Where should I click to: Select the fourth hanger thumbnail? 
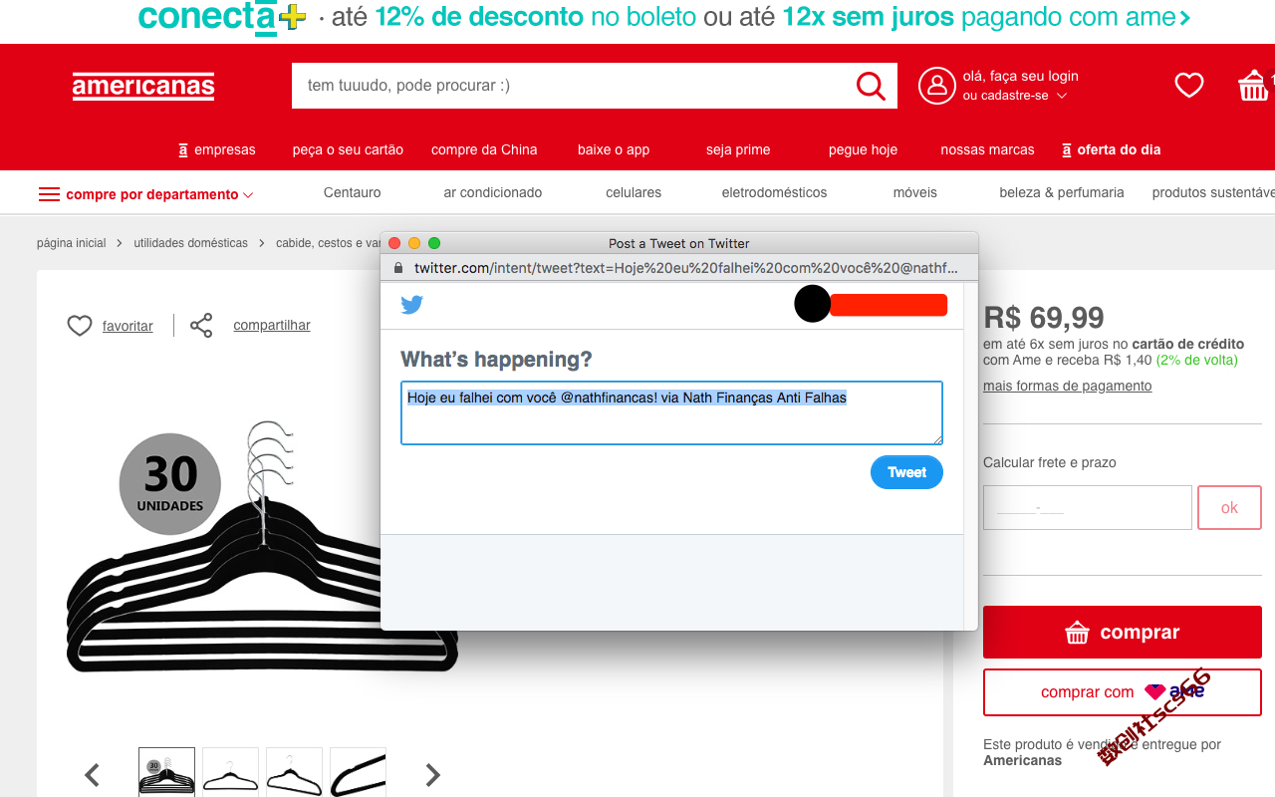358,772
